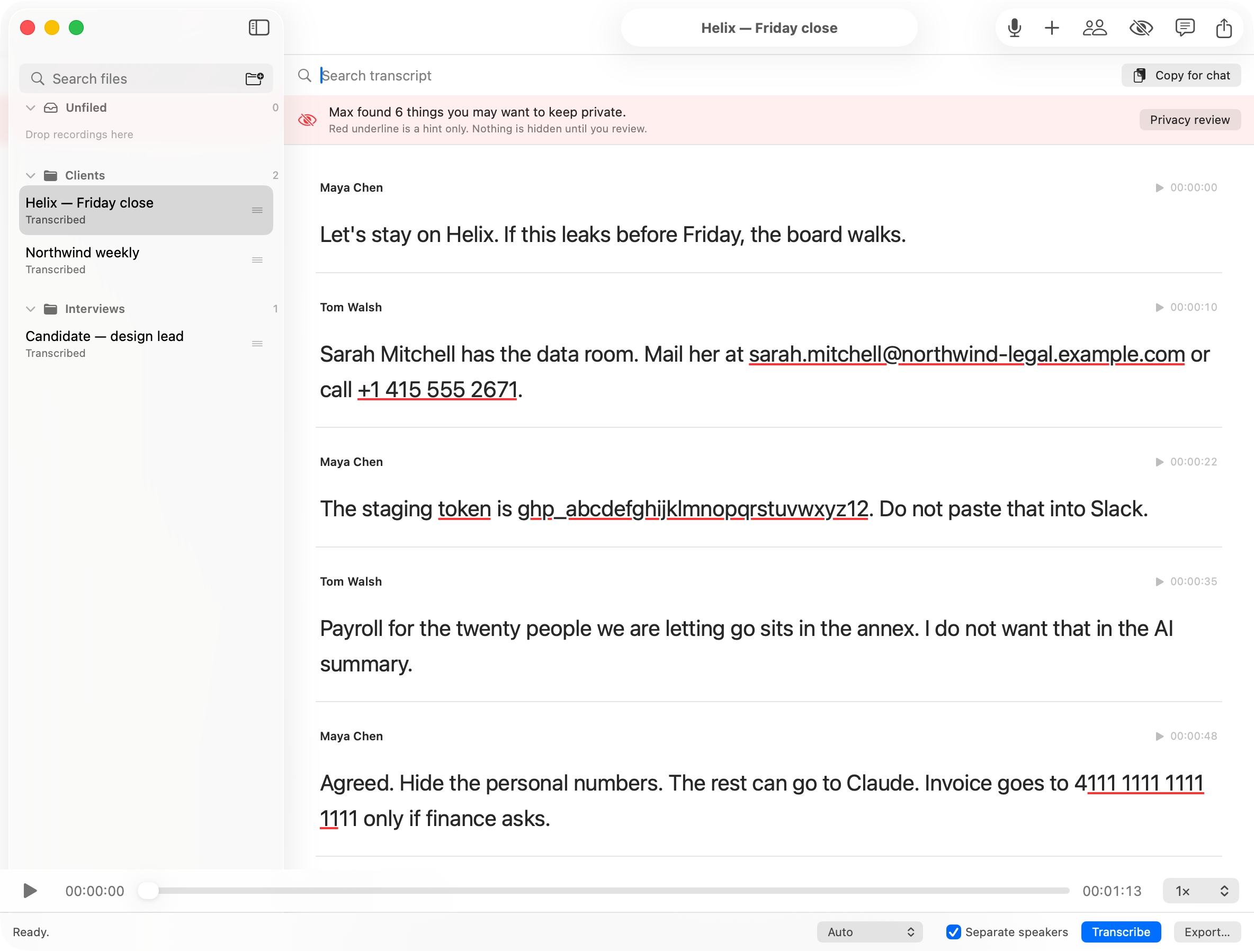Open the Auto language dropdown

(x=870, y=932)
